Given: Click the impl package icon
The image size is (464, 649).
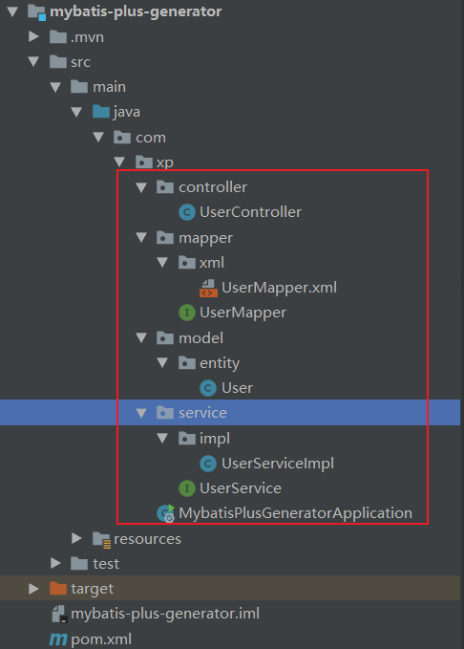Looking at the screenshot, I should (x=186, y=438).
